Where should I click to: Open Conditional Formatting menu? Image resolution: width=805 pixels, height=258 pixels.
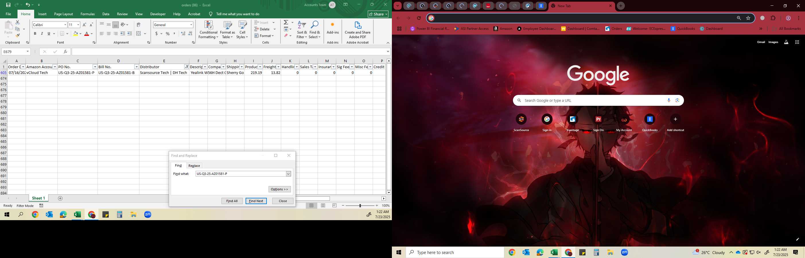click(x=209, y=30)
